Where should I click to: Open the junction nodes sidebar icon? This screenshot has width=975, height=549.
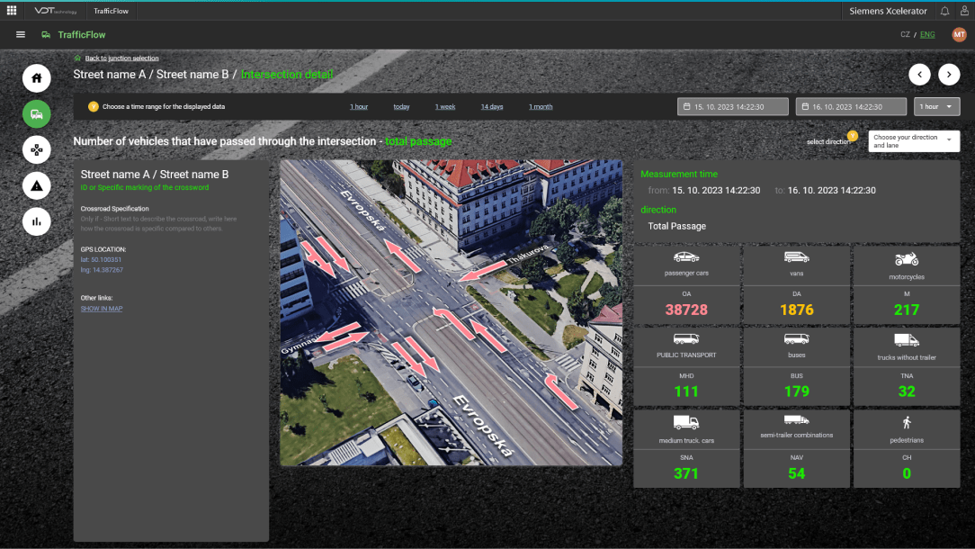[37, 150]
